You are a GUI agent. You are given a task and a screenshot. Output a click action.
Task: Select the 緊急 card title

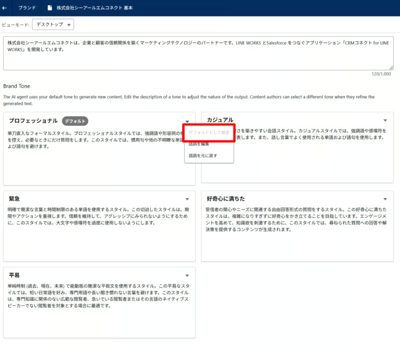[14, 199]
